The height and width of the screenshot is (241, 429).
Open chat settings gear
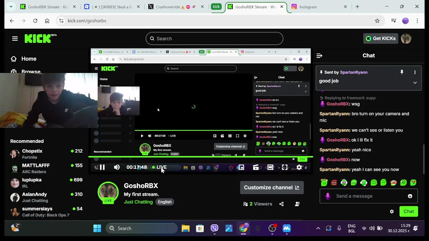coord(392,212)
